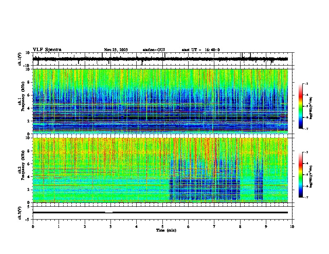Click time-axis tick label "10"
The height and width of the screenshot is (254, 329).
pyautogui.click(x=292, y=227)
